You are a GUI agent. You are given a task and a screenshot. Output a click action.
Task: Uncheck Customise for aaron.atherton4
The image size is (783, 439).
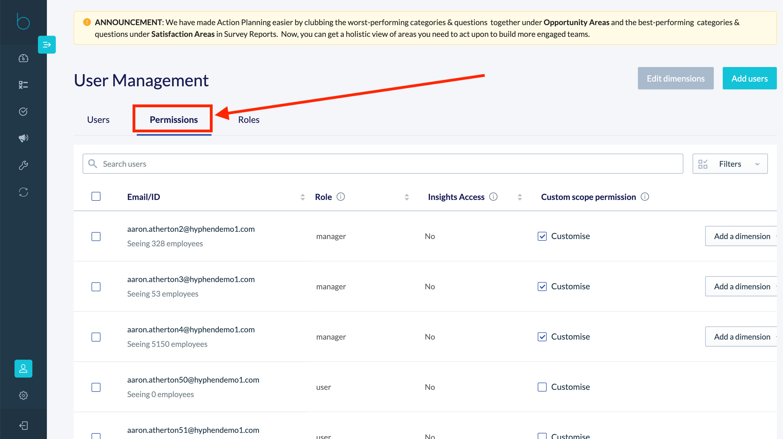pyautogui.click(x=542, y=337)
